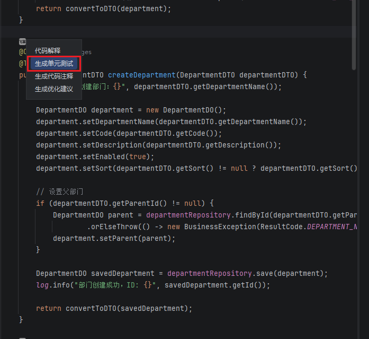Viewport: 369px width, 339px height.
Task: Select 代码解释 from the popup menu
Action: pos(48,51)
